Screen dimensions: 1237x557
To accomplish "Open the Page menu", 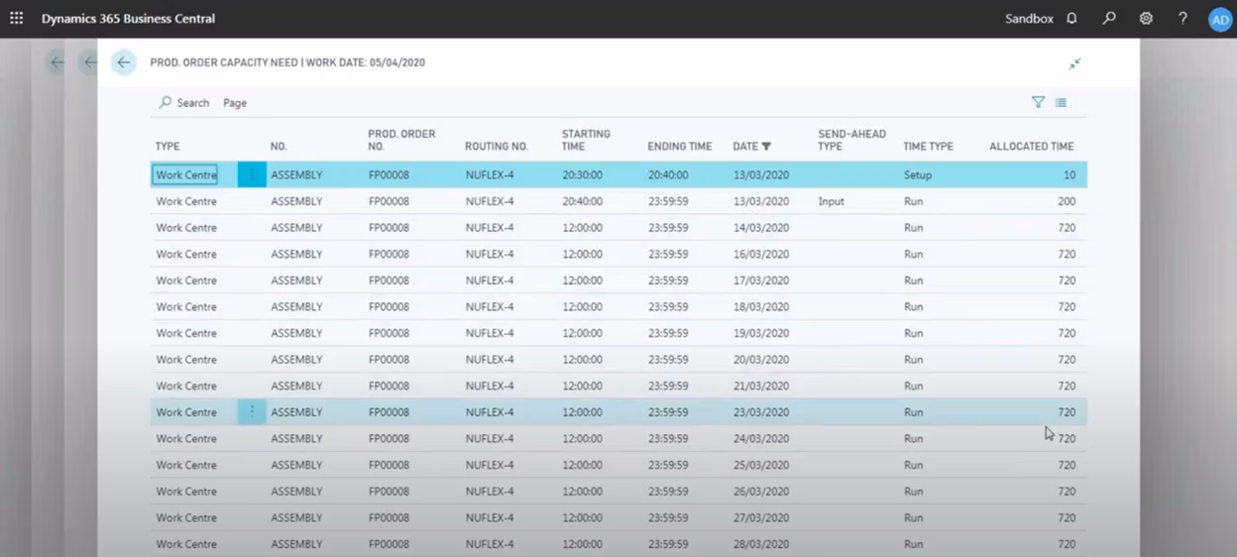I will [235, 103].
